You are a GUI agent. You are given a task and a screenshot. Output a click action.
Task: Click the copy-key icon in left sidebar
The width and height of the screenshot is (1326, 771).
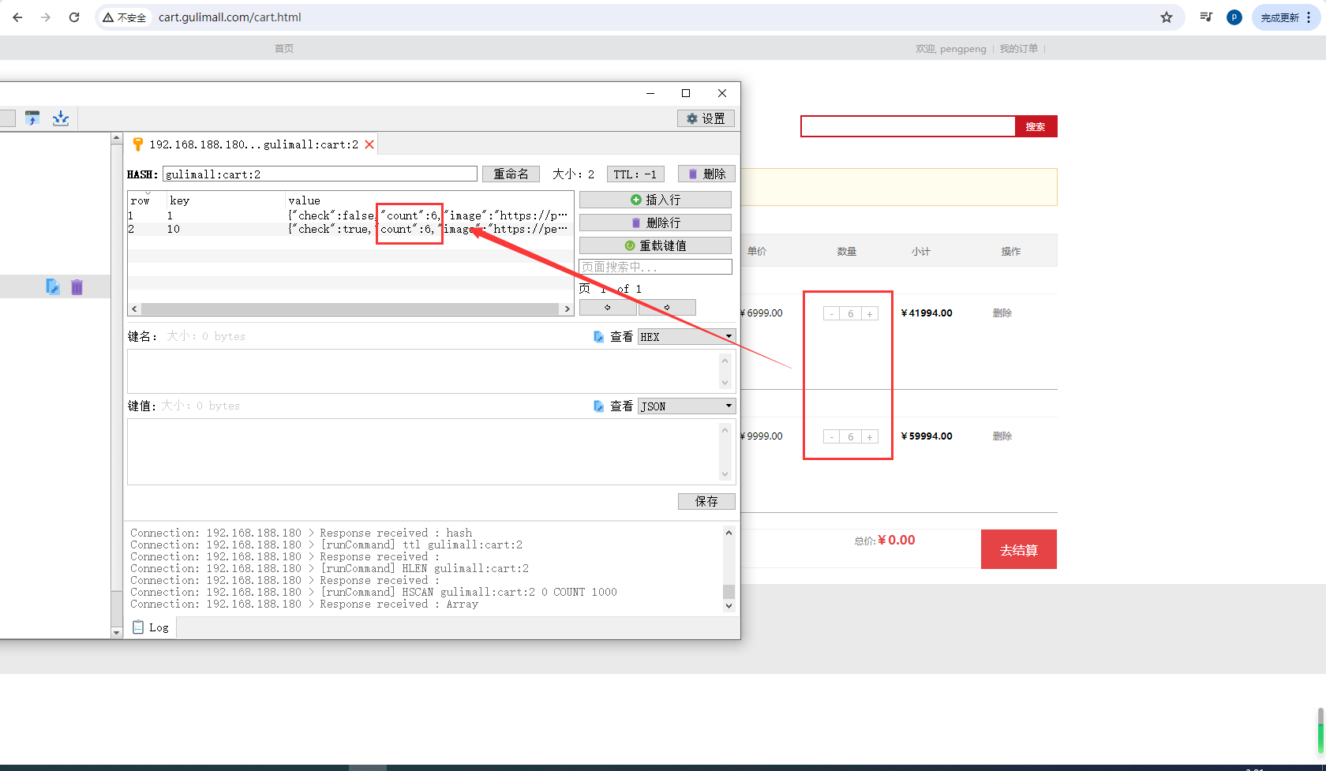pos(53,286)
